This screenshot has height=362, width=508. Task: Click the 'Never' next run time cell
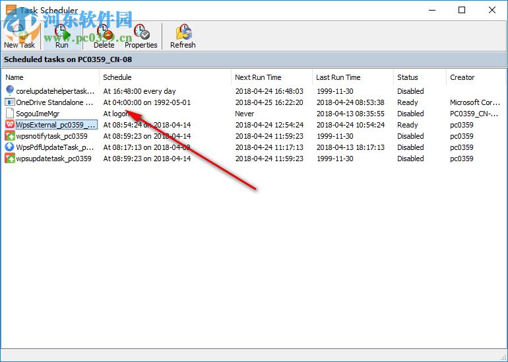click(245, 114)
